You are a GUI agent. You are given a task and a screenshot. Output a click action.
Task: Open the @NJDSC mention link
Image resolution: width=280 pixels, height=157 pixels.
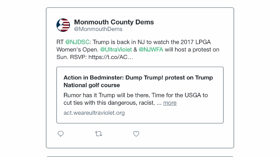[x=77, y=42]
